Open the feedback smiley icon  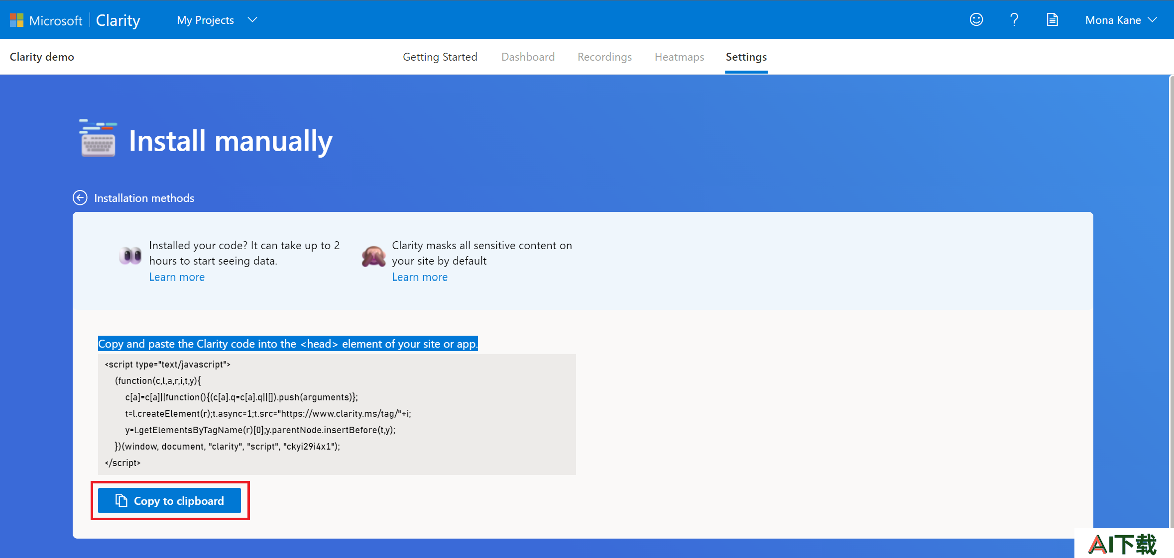976,20
